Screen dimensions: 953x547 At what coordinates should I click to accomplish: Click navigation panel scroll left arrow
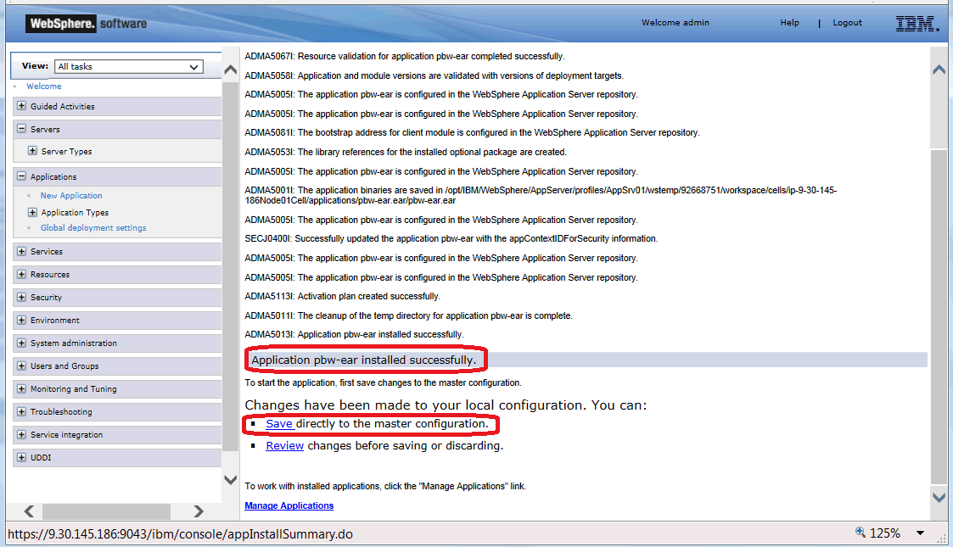(29, 511)
